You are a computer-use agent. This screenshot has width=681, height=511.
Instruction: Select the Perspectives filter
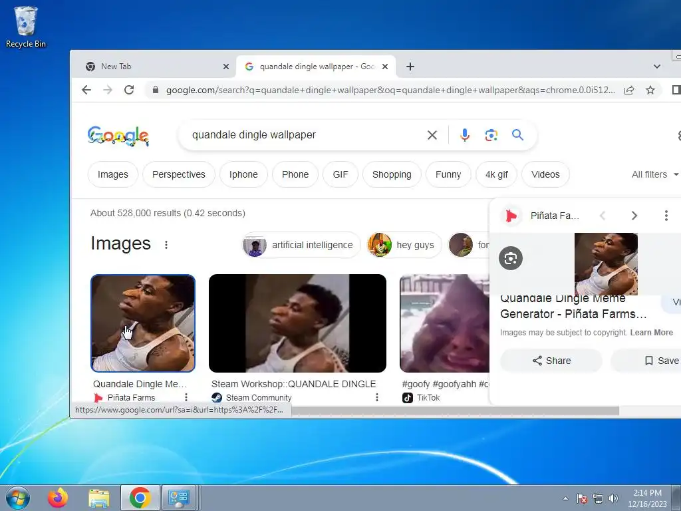tap(178, 174)
